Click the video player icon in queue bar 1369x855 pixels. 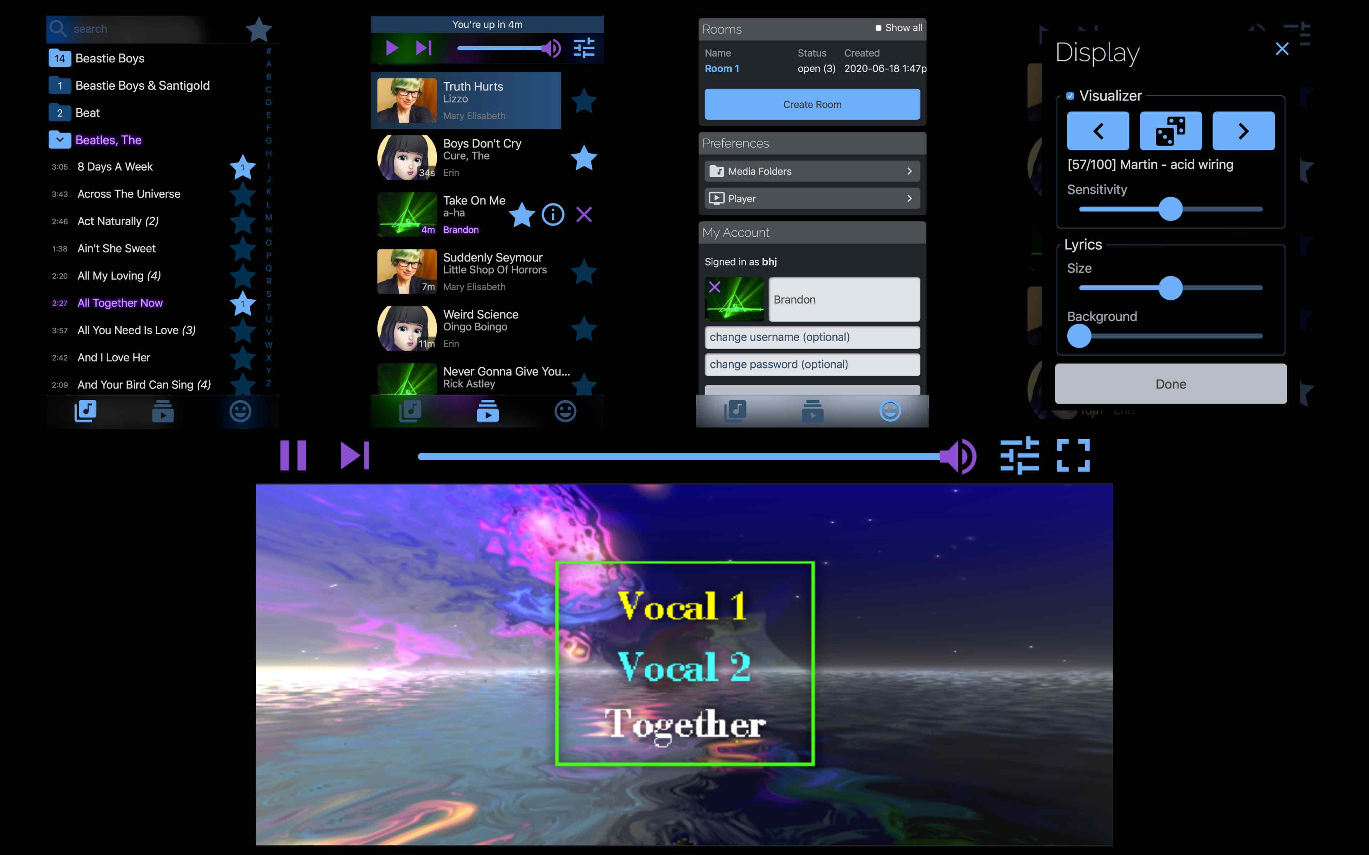487,412
